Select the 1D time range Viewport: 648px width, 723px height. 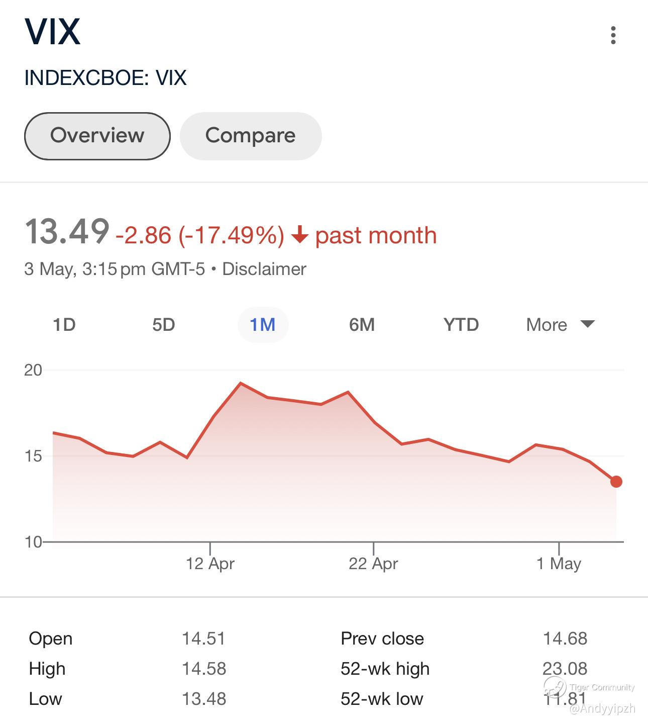64,325
